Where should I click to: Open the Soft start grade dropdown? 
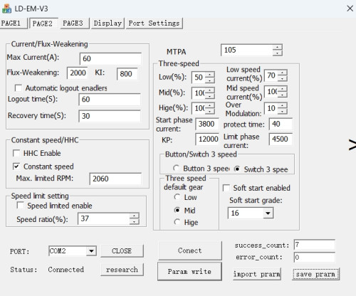[268, 213]
